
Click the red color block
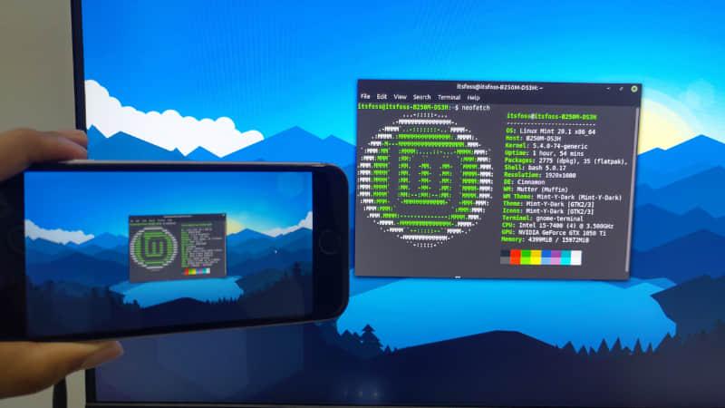click(516, 257)
